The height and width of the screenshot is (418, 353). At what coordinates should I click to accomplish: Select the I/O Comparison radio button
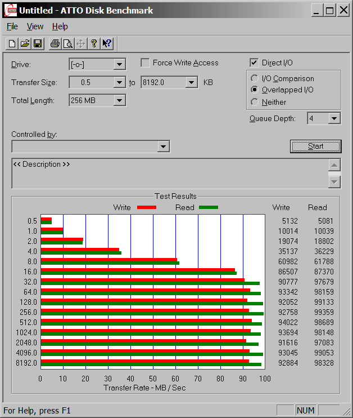pyautogui.click(x=255, y=79)
